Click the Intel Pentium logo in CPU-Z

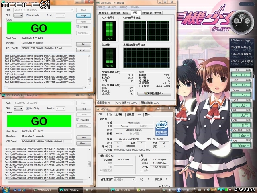161,128
